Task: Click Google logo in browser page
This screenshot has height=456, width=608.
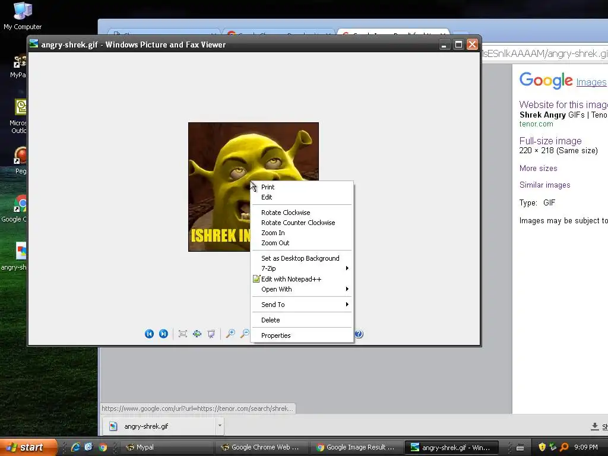Action: [546, 80]
